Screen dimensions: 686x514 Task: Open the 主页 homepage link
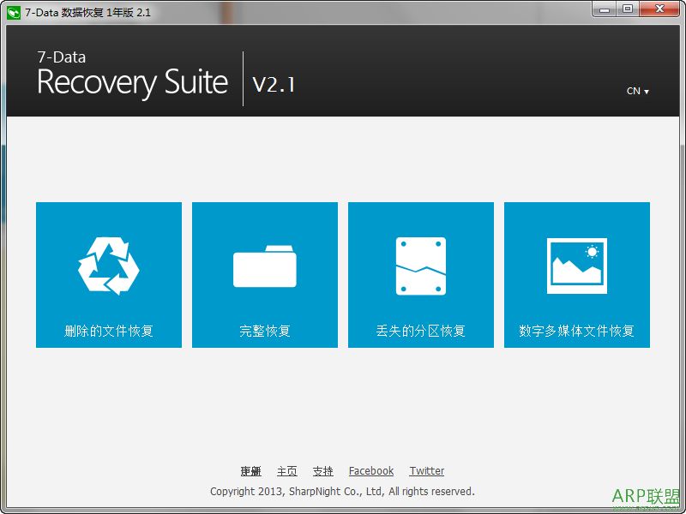[x=287, y=470]
